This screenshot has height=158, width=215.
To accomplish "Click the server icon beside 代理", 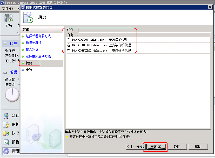I will [5, 44].
